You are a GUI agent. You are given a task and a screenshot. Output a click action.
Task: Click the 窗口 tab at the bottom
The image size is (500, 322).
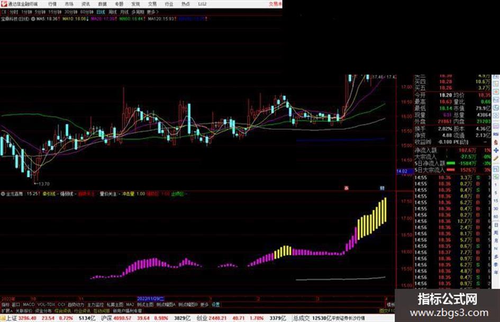pos(16,305)
